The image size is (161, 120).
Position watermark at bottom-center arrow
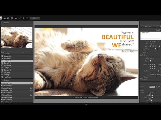pyautogui.click(x=153, y=69)
